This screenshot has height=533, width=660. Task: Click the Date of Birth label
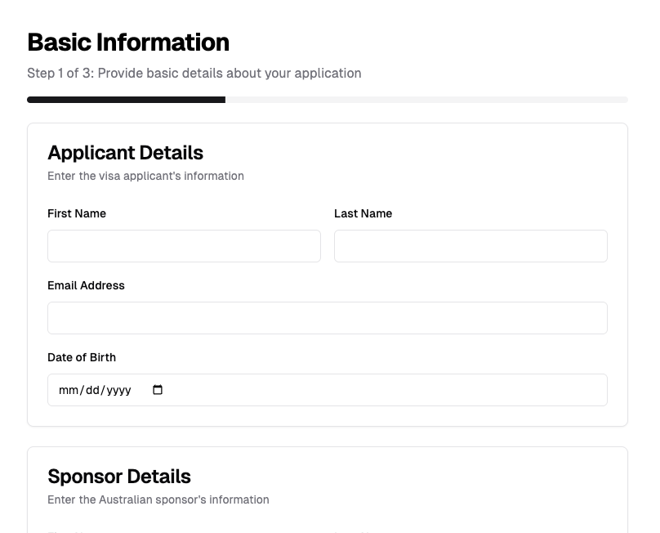tap(82, 357)
